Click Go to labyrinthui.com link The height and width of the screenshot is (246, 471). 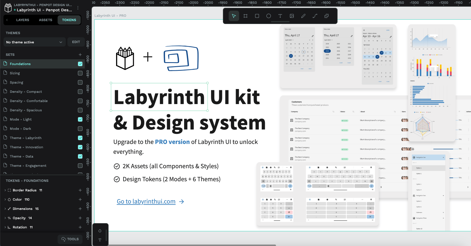(x=146, y=201)
